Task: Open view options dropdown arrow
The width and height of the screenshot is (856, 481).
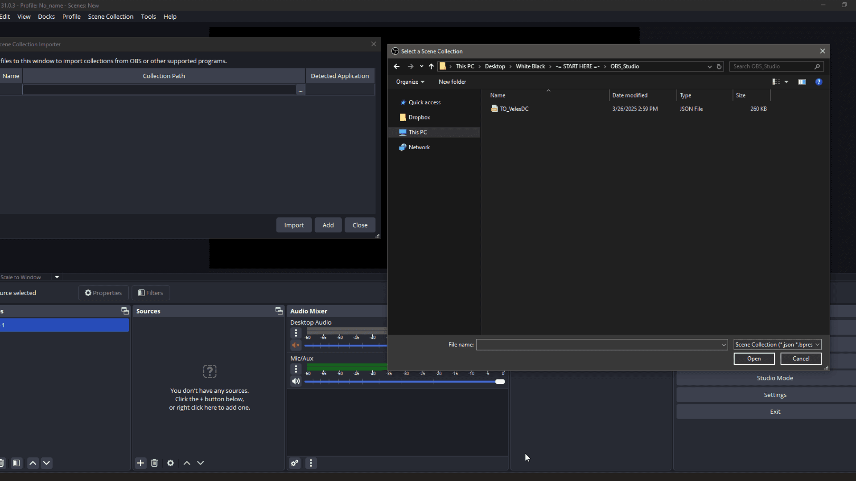Action: coord(786,82)
